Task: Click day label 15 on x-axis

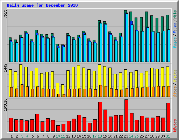Action: click(84, 136)
